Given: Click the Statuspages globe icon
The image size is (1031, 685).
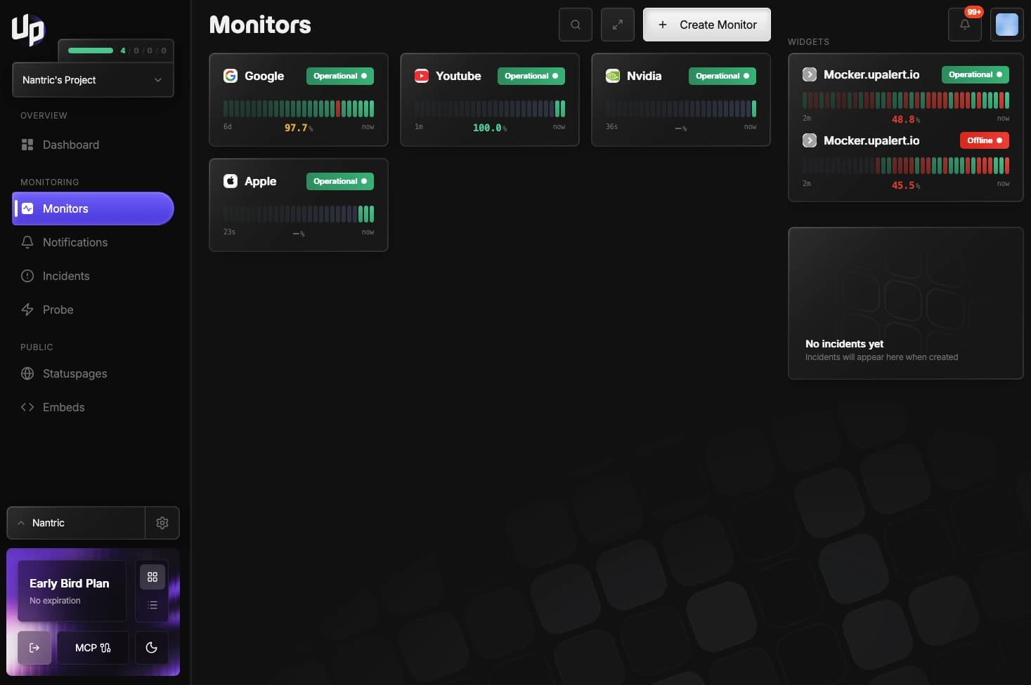Looking at the screenshot, I should click(27, 373).
